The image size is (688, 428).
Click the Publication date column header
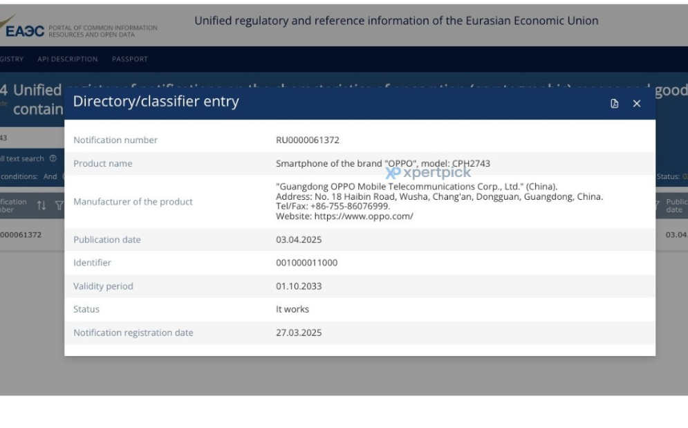point(674,205)
